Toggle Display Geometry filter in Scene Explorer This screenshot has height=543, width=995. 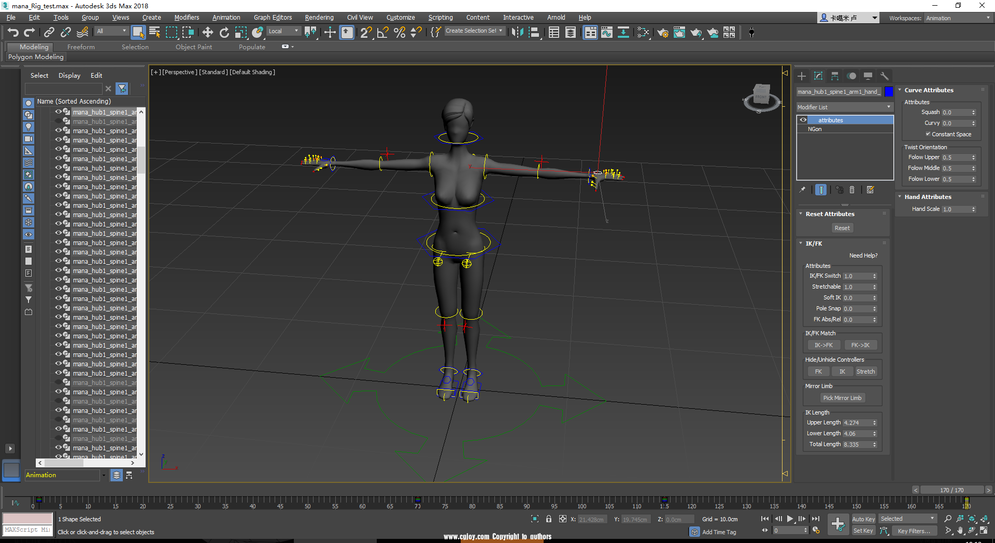[29, 103]
